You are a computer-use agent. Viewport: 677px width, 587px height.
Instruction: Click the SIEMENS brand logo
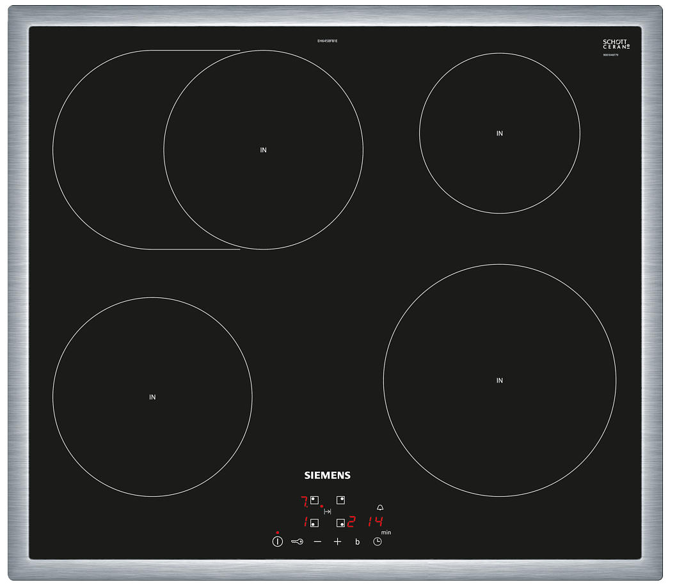(x=327, y=475)
